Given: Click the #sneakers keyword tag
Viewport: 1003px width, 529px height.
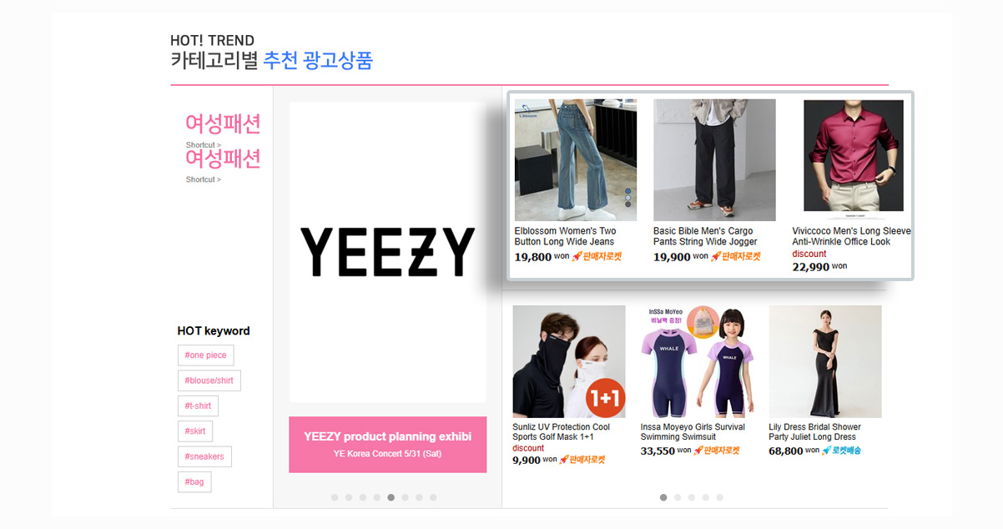Looking at the screenshot, I should (204, 456).
